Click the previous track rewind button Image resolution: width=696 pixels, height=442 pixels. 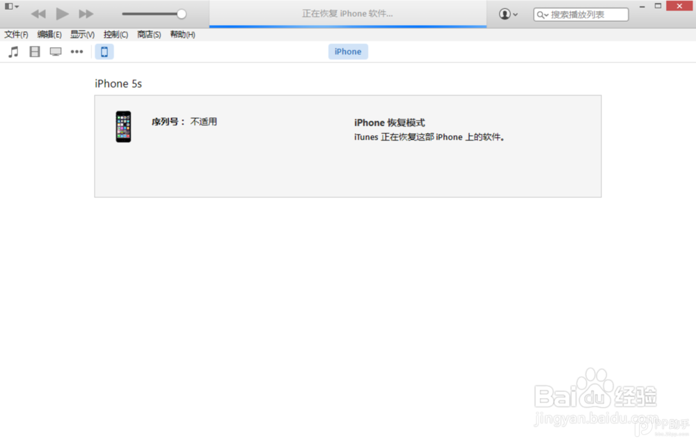38,14
